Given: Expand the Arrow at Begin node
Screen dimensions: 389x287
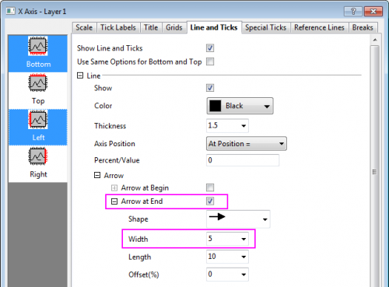Looking at the screenshot, I should click(x=114, y=187).
